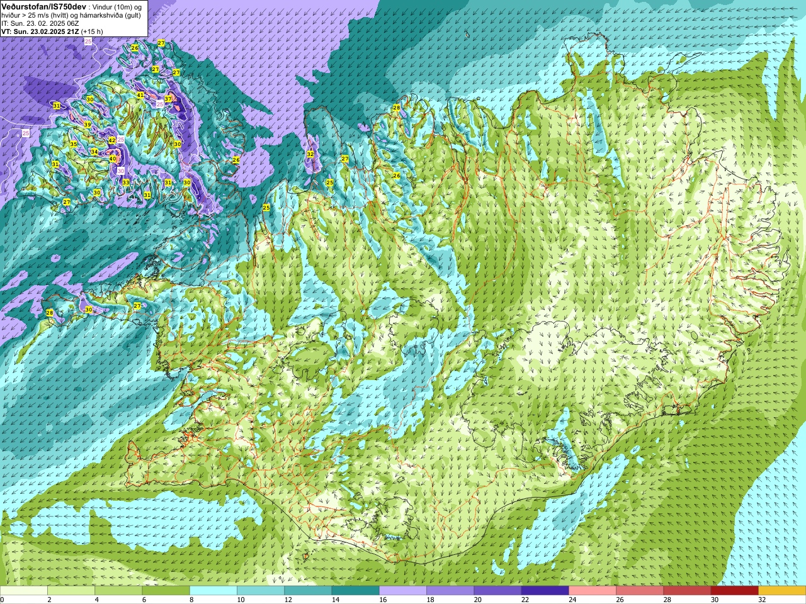Click the legend scale value 16
Viewport: 806px width, 604px height.
click(x=384, y=600)
